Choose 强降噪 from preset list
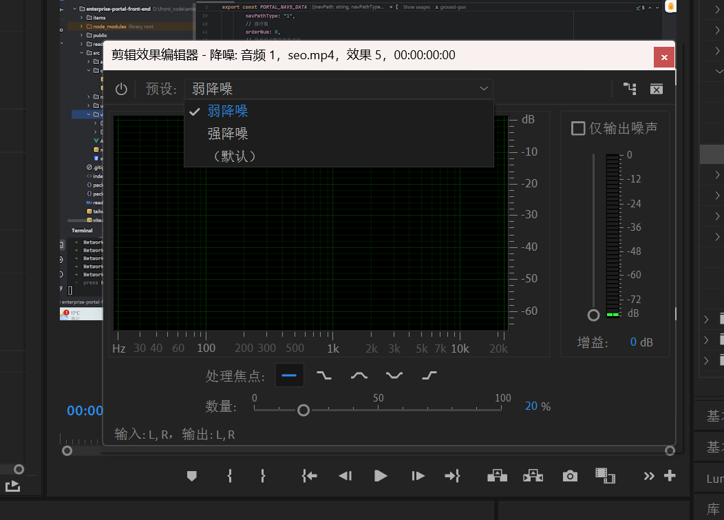The height and width of the screenshot is (520, 724). [x=228, y=134]
